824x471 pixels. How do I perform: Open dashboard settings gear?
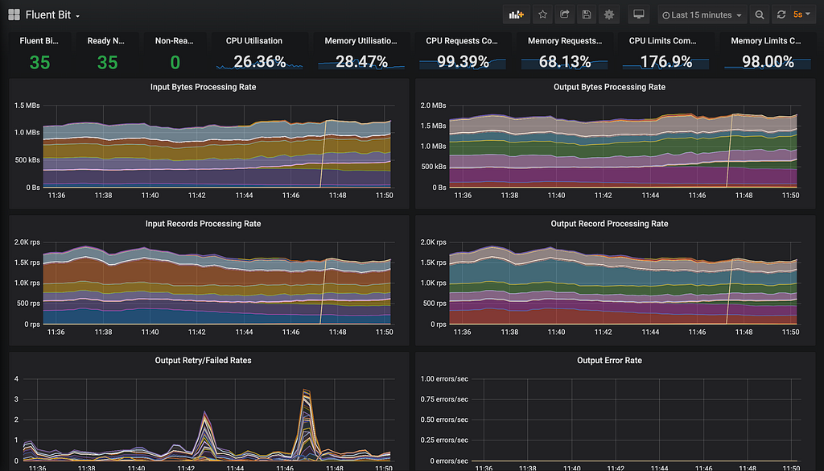(609, 14)
